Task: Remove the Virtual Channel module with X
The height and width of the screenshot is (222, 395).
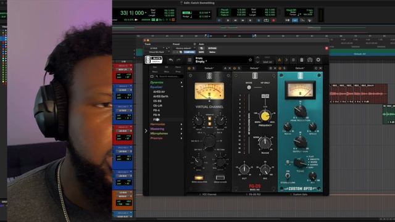Action: tap(230, 68)
